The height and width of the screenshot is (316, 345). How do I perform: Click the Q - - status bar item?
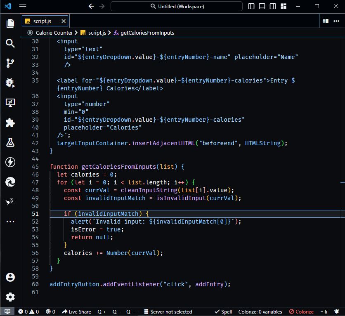tap(132, 311)
